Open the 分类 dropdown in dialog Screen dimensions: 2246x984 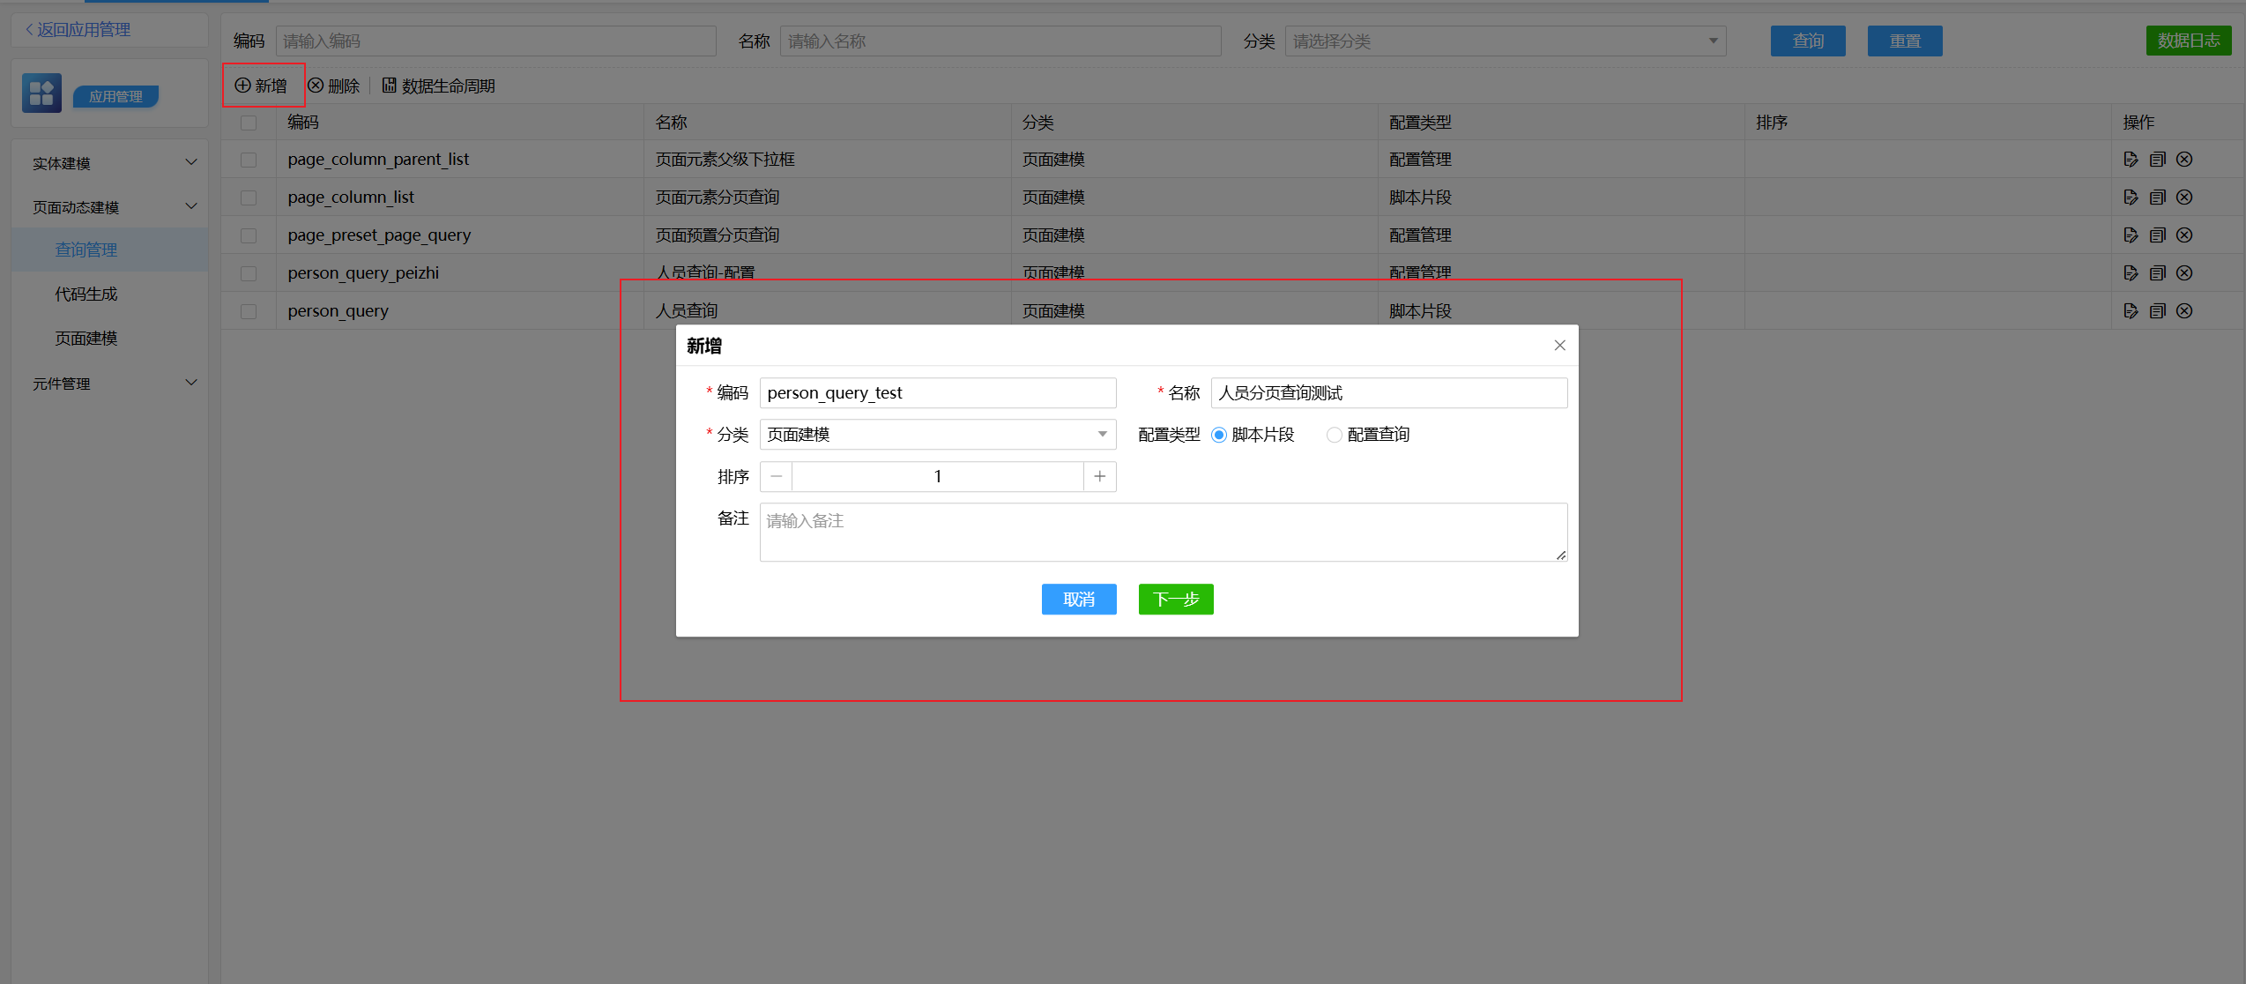(937, 435)
